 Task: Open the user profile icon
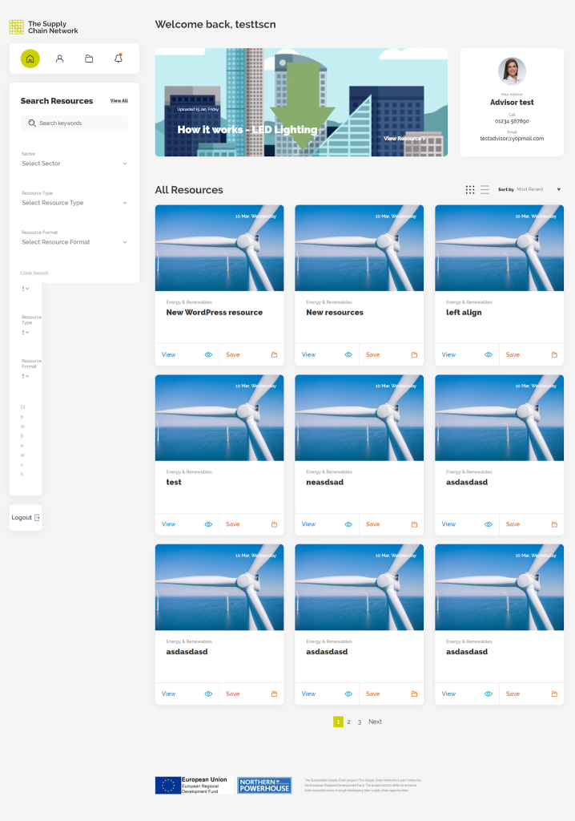point(59,59)
